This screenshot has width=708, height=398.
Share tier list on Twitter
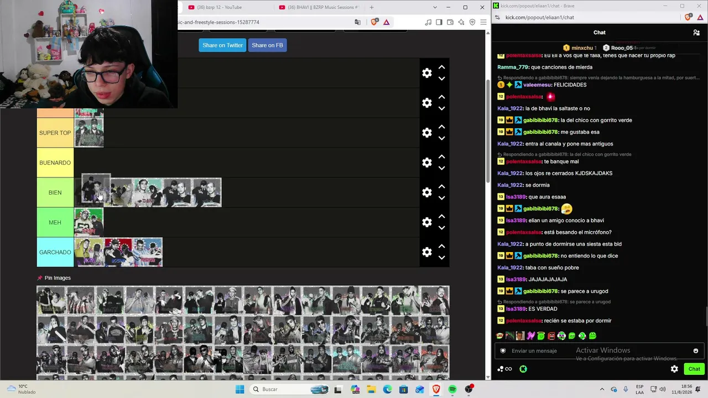tap(222, 45)
